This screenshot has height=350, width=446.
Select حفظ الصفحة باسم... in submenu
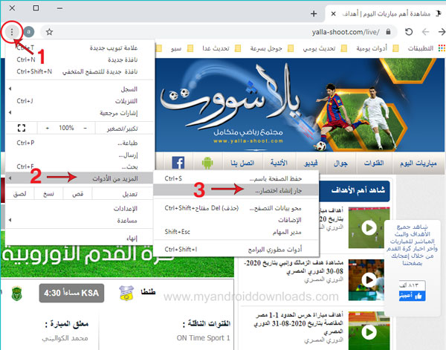[x=236, y=178]
